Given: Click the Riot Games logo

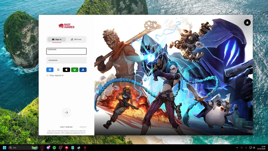Looking at the screenshot, I should click(x=67, y=26).
